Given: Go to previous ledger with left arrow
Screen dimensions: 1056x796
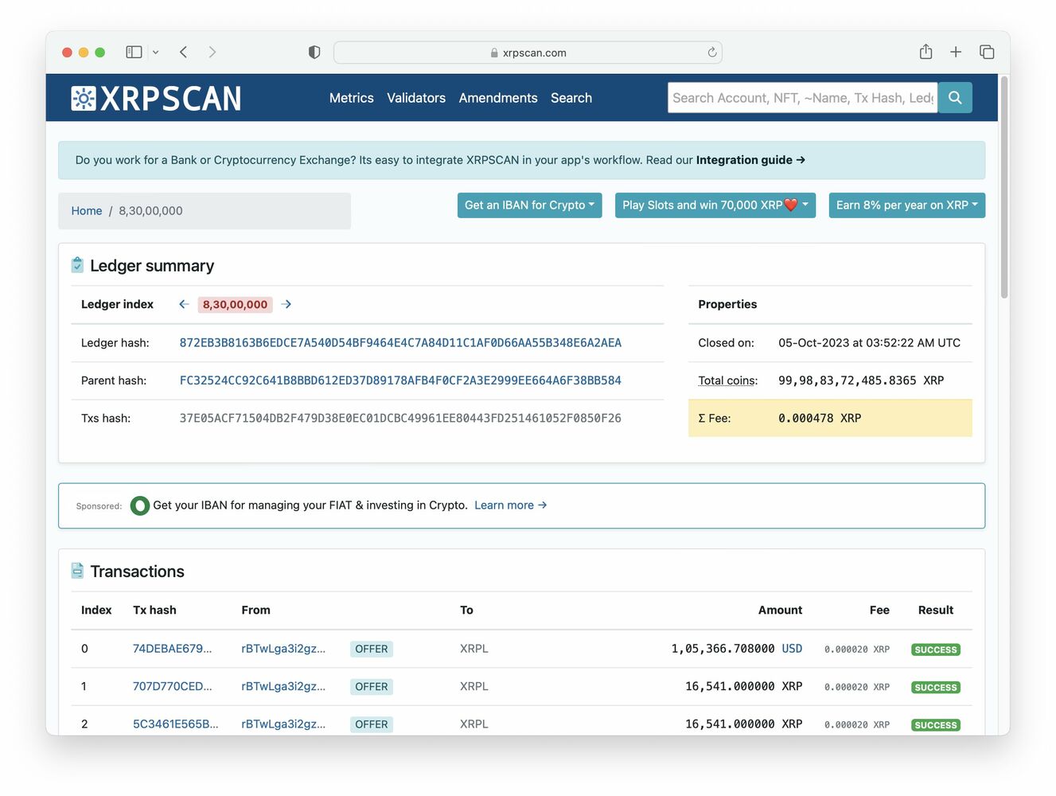Looking at the screenshot, I should (184, 304).
